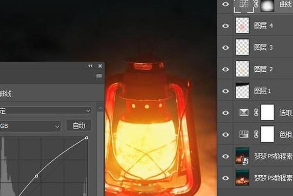Image resolution: width=293 pixels, height=196 pixels.
Task: Click the selective color adjustment icon on 选取 layer
Action: tap(244, 113)
